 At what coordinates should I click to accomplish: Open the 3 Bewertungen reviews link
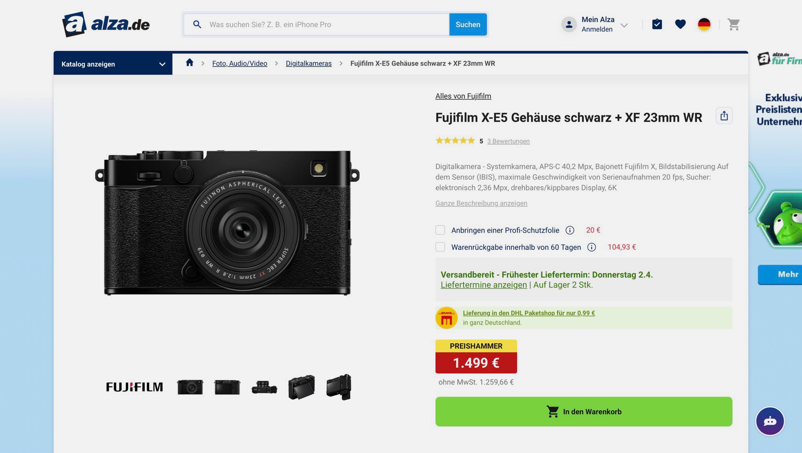click(508, 141)
